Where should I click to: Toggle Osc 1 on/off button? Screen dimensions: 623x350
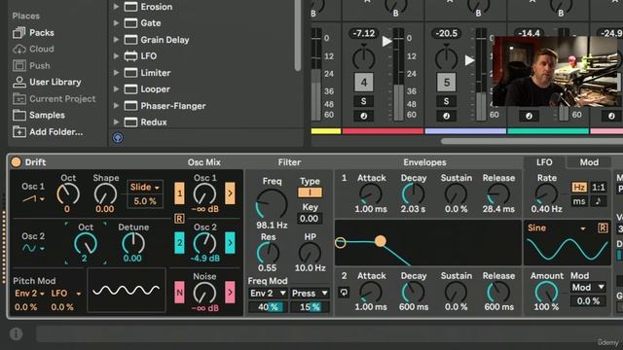[179, 193]
